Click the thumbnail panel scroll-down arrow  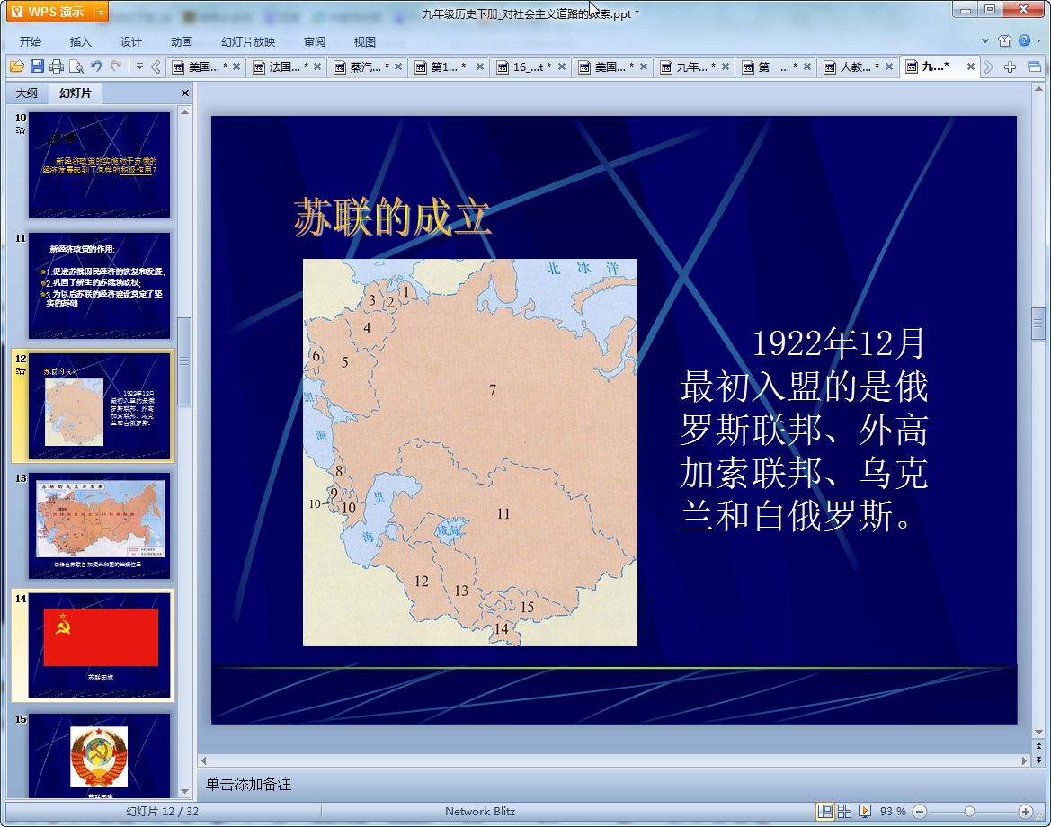(x=184, y=791)
